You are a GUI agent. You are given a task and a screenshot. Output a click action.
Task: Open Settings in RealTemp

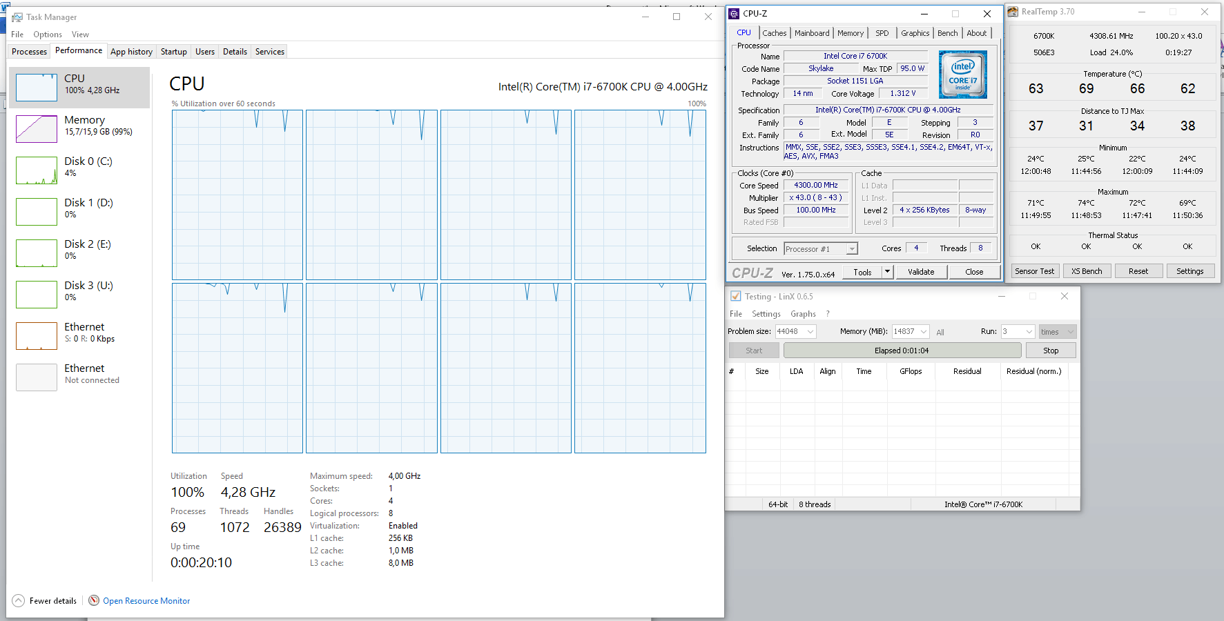coord(1190,271)
